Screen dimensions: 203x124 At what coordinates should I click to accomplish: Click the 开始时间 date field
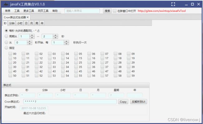pyautogui.click(x=33, y=108)
